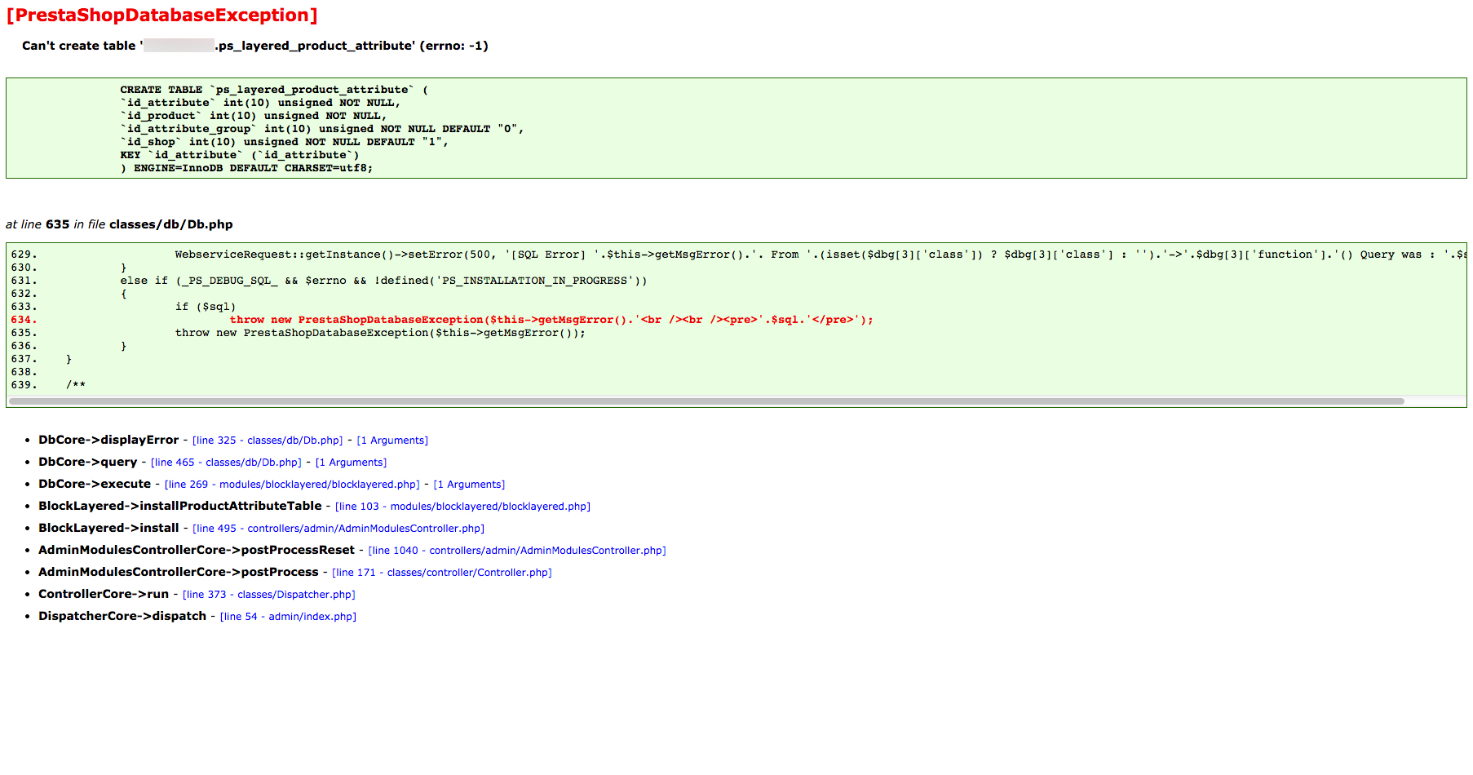Show '1 Arguments' for DbCore->execute
The image size is (1473, 775).
(469, 485)
